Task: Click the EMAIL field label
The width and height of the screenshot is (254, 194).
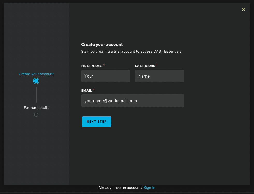Action: point(86,90)
